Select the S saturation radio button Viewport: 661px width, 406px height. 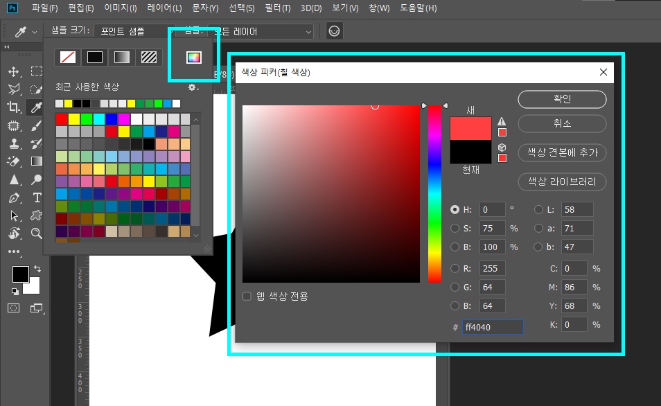[455, 228]
